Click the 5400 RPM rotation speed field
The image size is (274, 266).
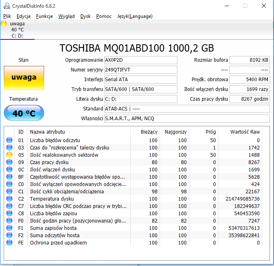pyautogui.click(x=250, y=80)
